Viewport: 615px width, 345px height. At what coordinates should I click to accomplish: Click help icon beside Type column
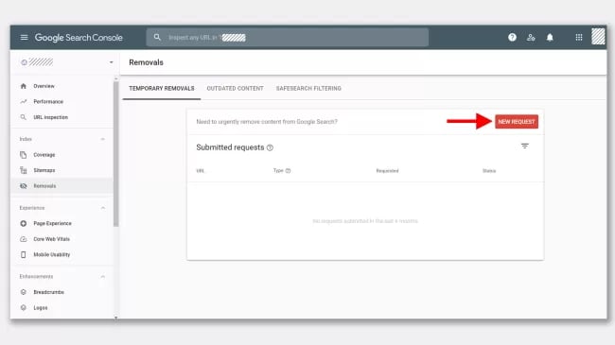coord(288,170)
